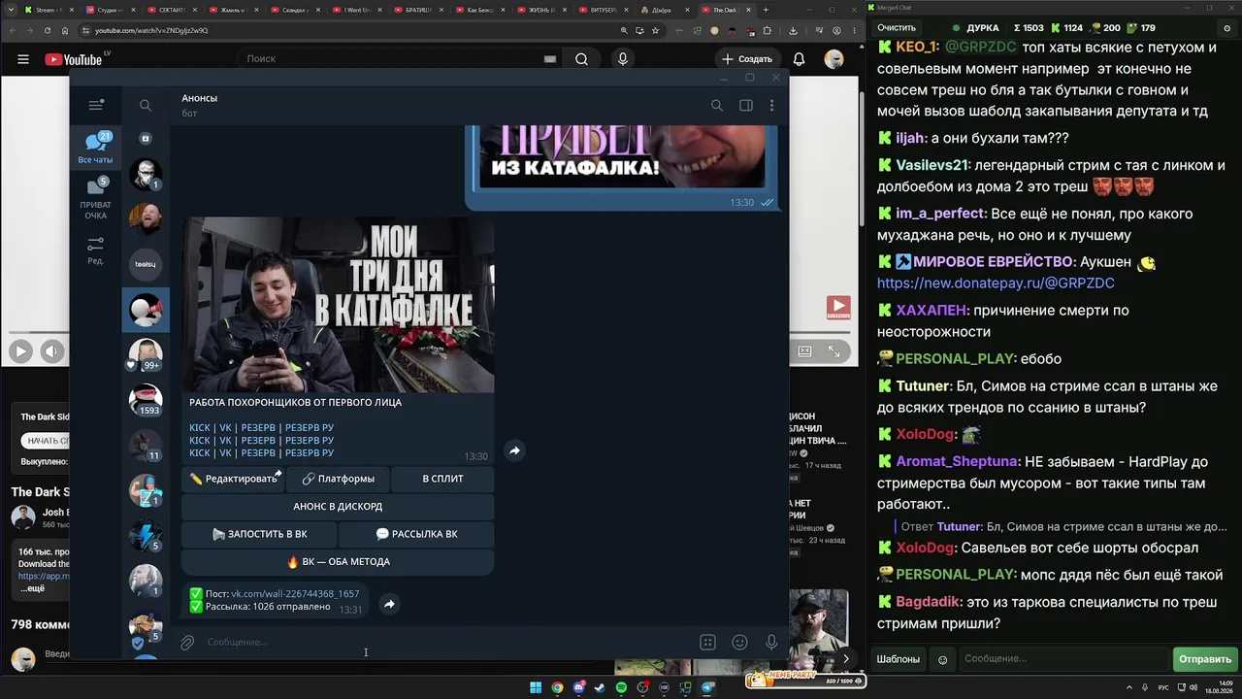Screen dimensions: 1242x699
Task: Edit Telegram folders via Ред.
Action: tap(95, 250)
